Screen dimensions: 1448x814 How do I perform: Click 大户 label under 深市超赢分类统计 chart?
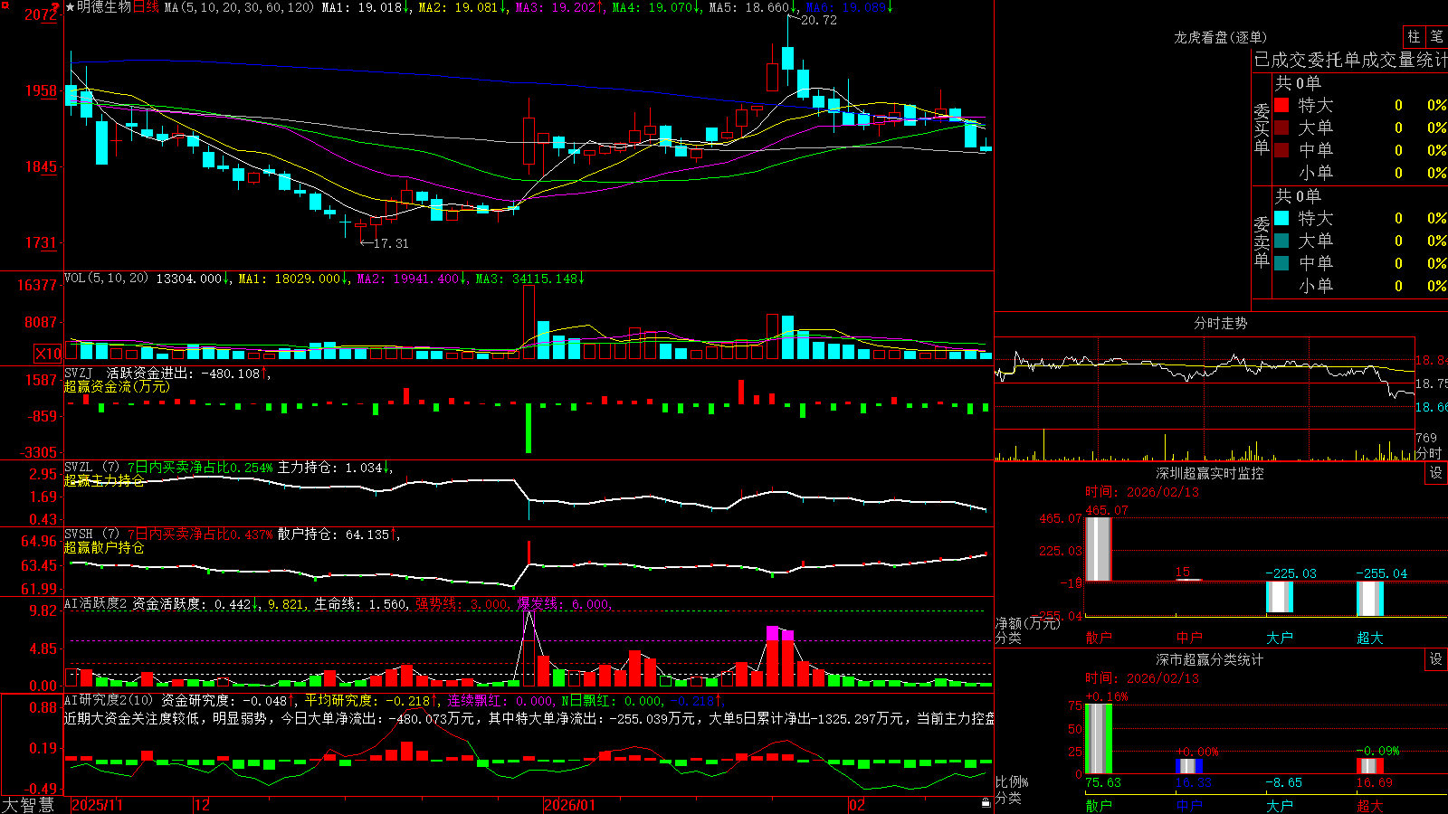(x=1280, y=805)
